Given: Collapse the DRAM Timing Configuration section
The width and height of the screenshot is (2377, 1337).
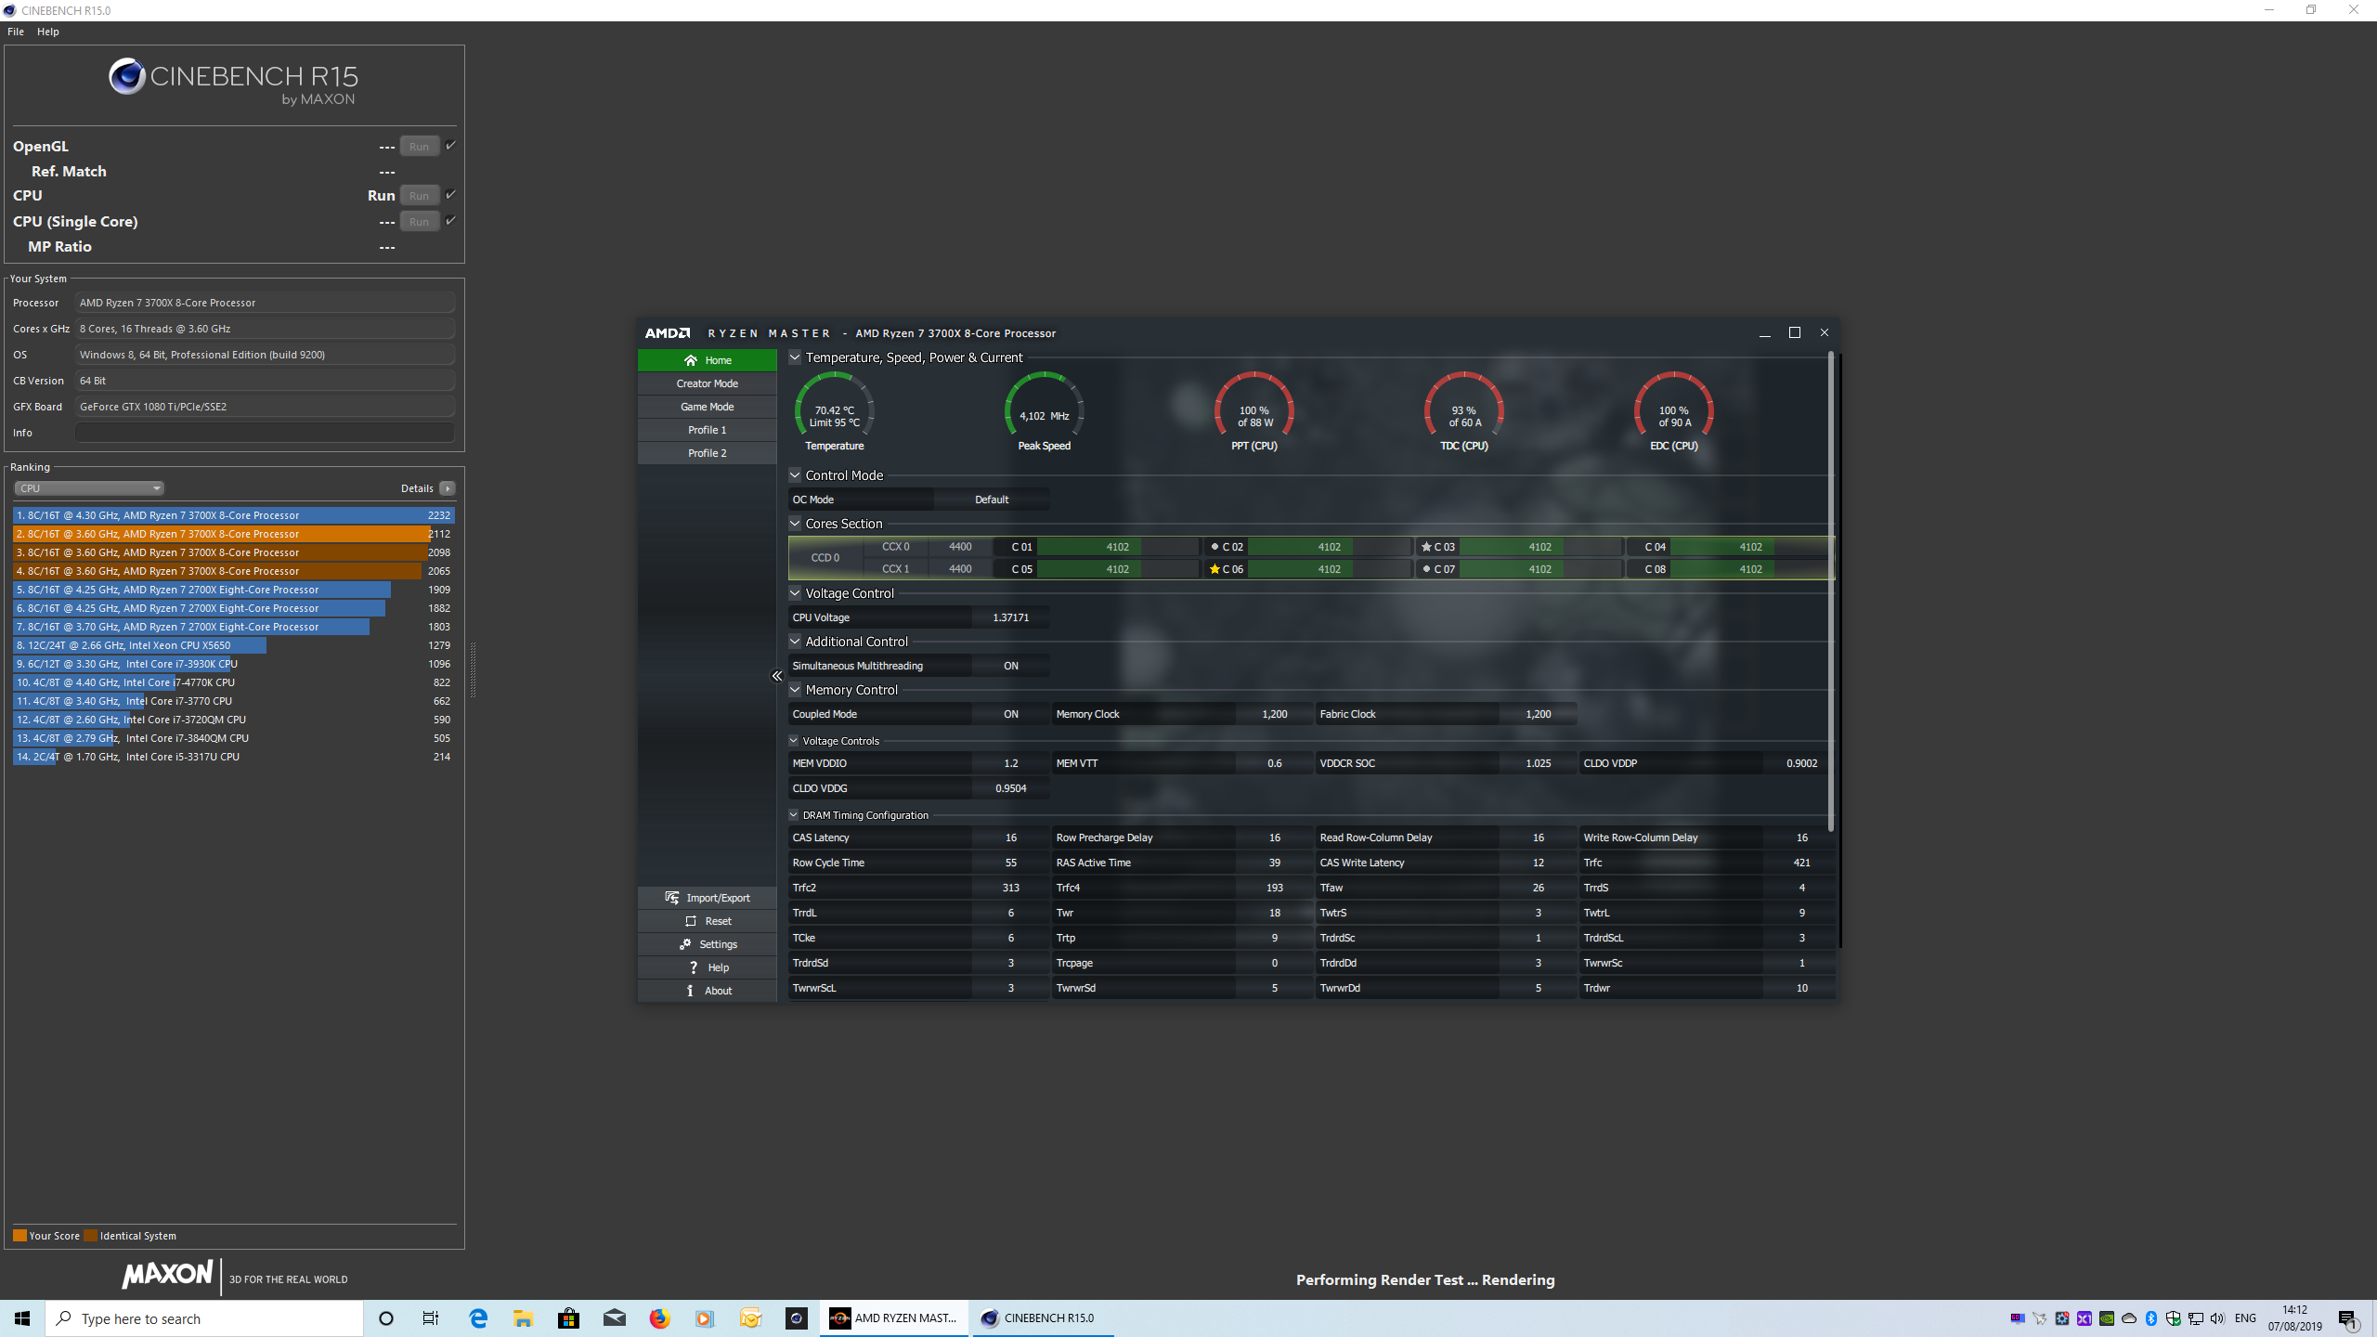Looking at the screenshot, I should pos(794,815).
